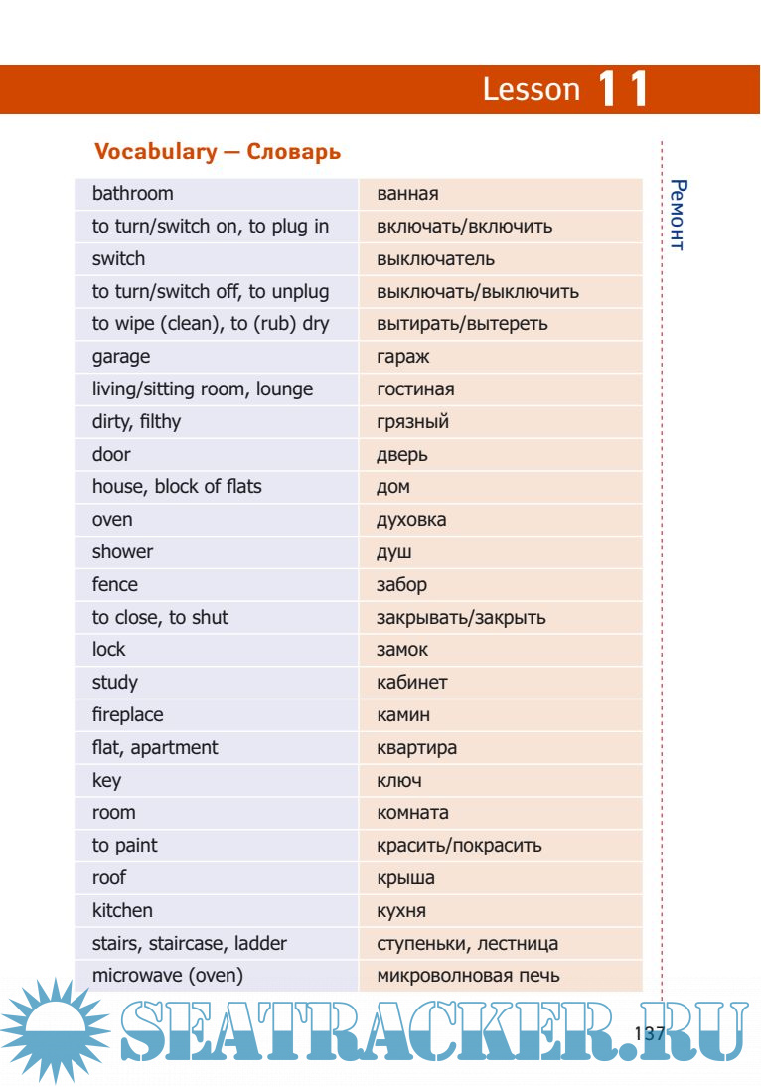Click the translation микроволновая печь
The width and height of the screenshot is (761, 1087).
[468, 976]
